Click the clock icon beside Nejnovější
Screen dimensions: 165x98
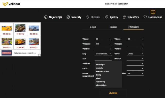coord(46,17)
